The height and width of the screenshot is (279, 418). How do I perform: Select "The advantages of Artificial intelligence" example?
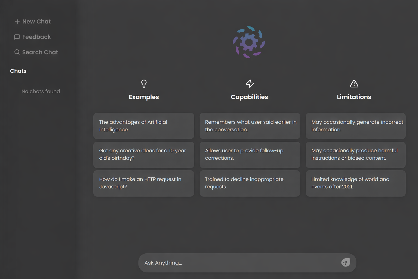(144, 126)
